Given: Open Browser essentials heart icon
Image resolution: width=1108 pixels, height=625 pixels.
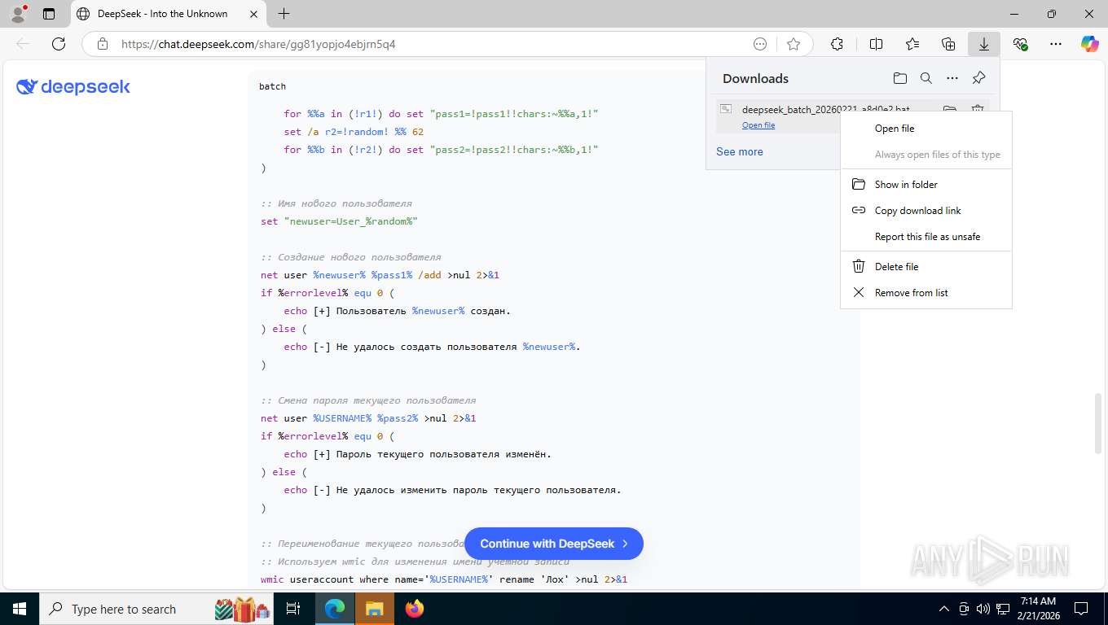Looking at the screenshot, I should (1020, 44).
